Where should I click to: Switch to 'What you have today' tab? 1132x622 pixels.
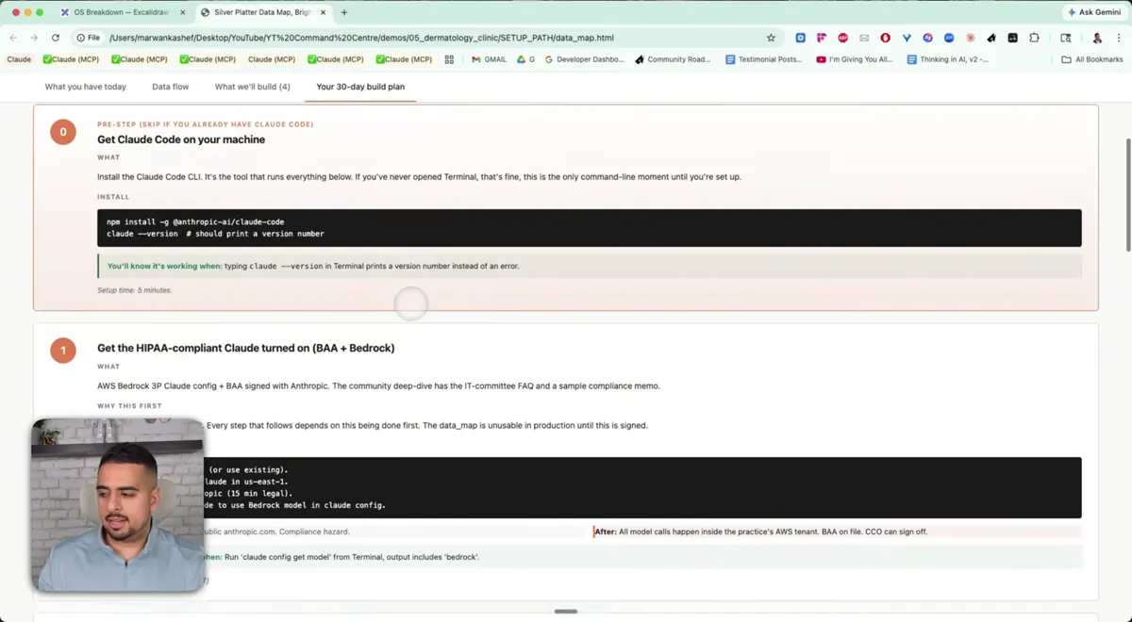click(86, 87)
